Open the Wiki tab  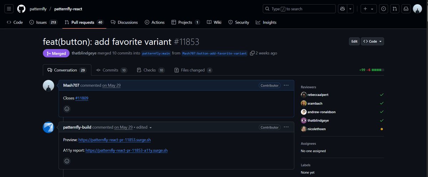click(214, 22)
